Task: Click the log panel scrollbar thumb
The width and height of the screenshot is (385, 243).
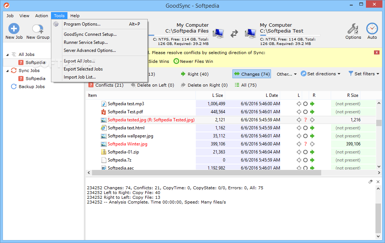Action: 378,218
